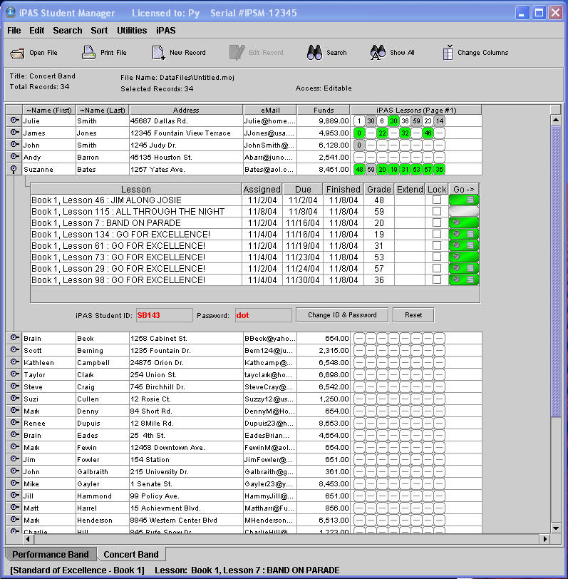Click the Show All toolbar icon
This screenshot has width=568, height=579.
click(378, 53)
